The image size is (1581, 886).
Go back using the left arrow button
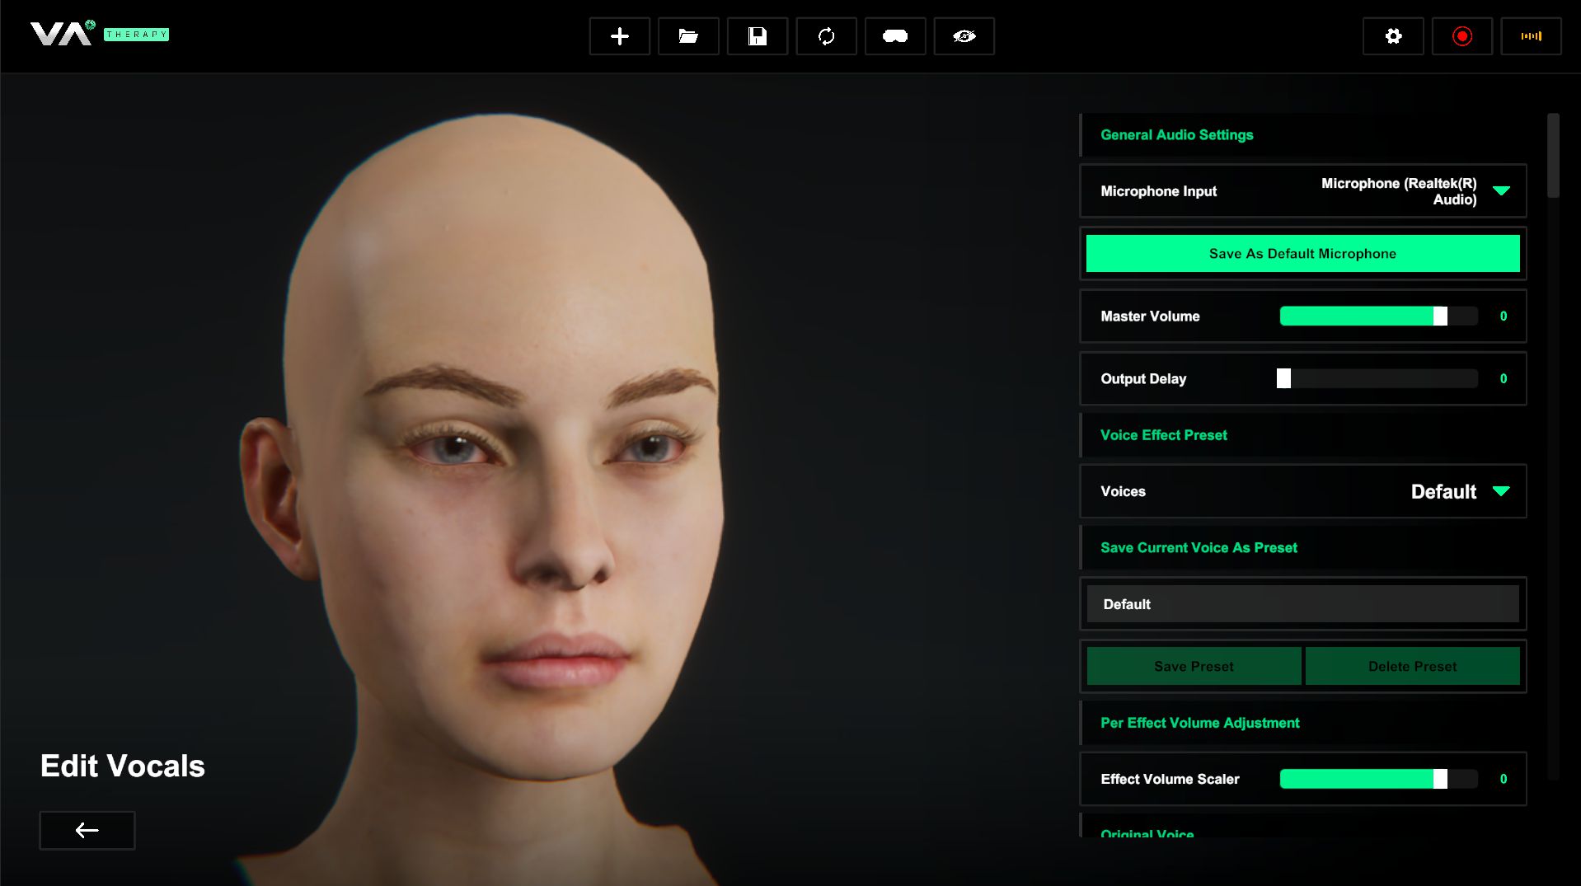87,830
